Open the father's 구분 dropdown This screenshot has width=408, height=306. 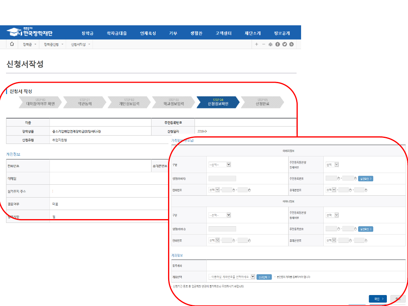tap(219, 164)
